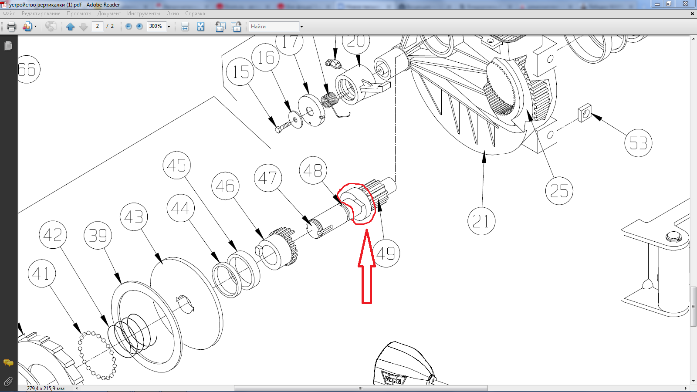This screenshot has height=392, width=697.
Task: Open the Справка menu
Action: point(195,14)
